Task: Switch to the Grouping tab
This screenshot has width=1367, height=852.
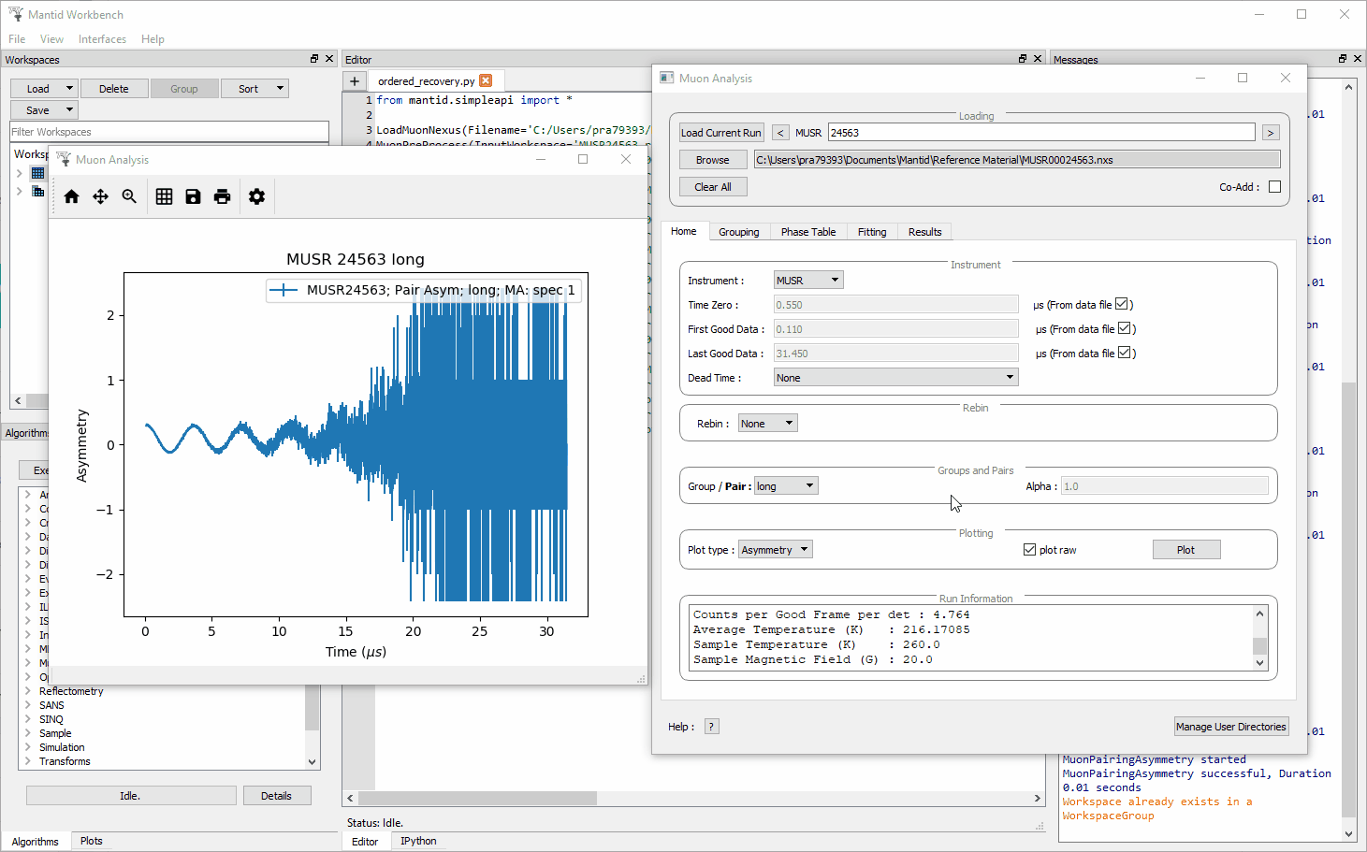Action: coord(738,232)
